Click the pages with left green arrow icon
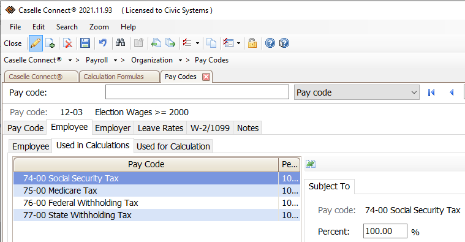This screenshot has height=242, width=465. click(156, 43)
